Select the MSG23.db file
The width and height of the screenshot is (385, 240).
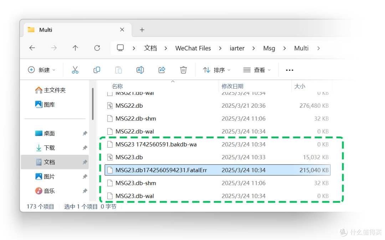[129, 157]
